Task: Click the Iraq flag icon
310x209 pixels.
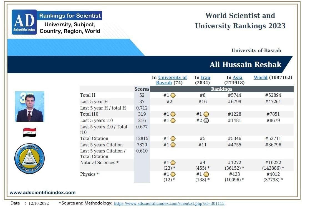Action: pos(29,132)
